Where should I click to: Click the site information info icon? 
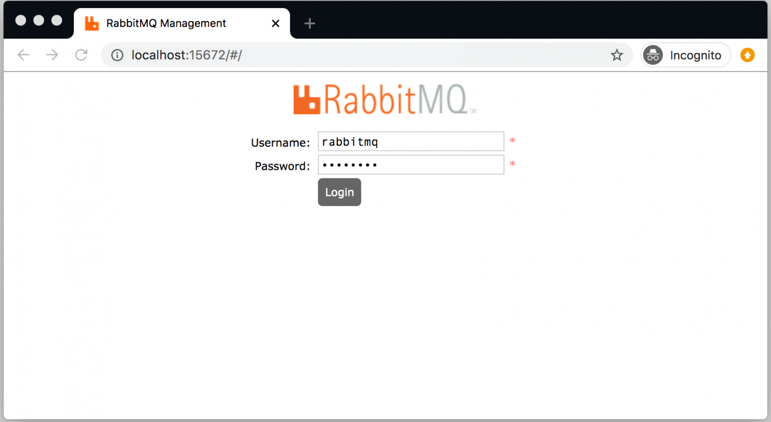pyautogui.click(x=116, y=55)
